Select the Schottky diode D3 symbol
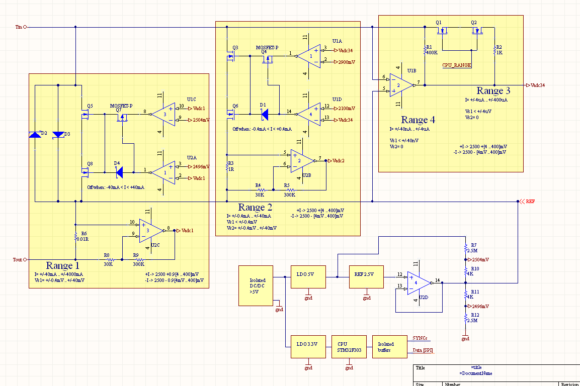The height and width of the screenshot is (386, 580). 58,135
